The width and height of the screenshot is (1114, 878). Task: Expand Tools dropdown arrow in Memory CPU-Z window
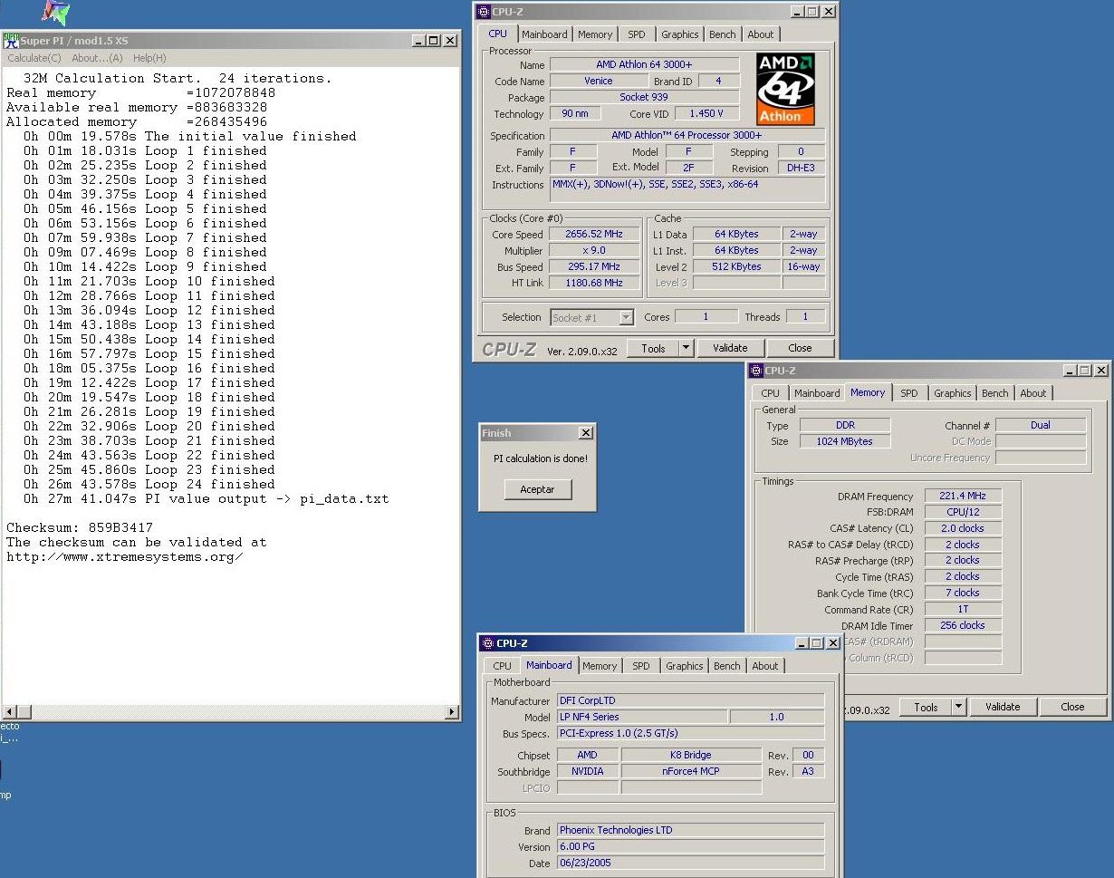pos(958,707)
